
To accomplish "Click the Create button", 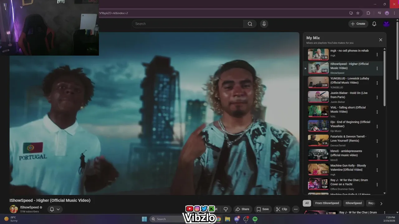I will (x=358, y=24).
